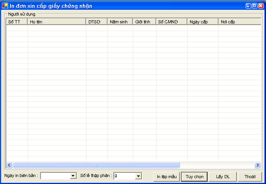266x184 pixels.
Task: Click the application icon in the title bar
Action: tap(5, 6)
